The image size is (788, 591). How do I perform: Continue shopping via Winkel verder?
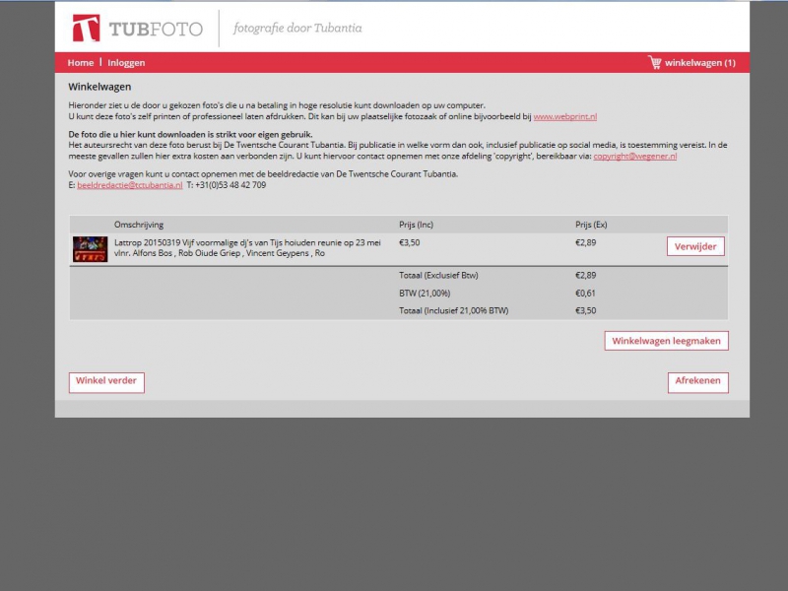click(106, 382)
